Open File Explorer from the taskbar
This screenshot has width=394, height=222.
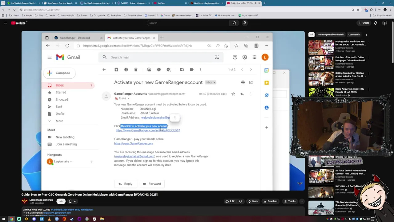point(102,219)
